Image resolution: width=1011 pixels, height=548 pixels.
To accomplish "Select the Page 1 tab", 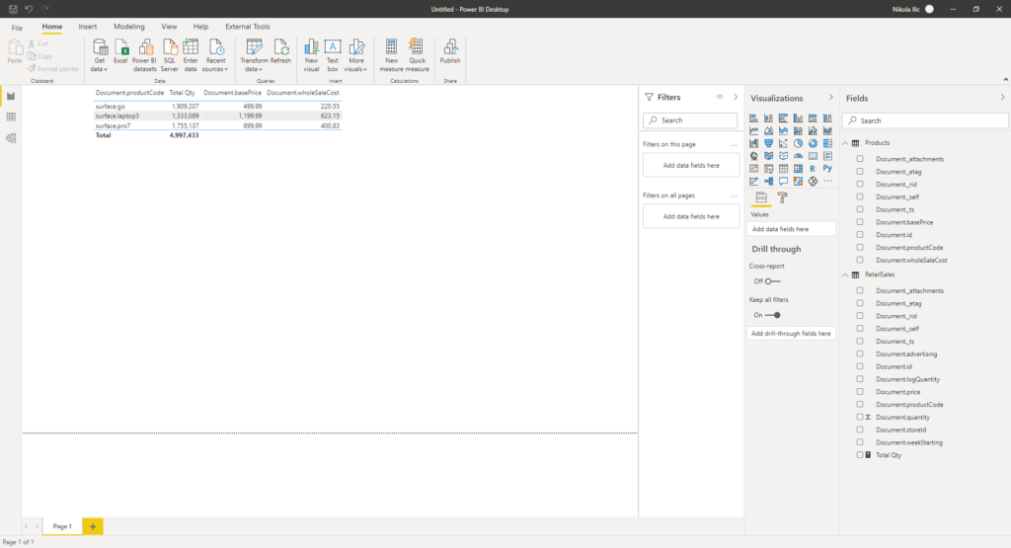I will pyautogui.click(x=62, y=526).
